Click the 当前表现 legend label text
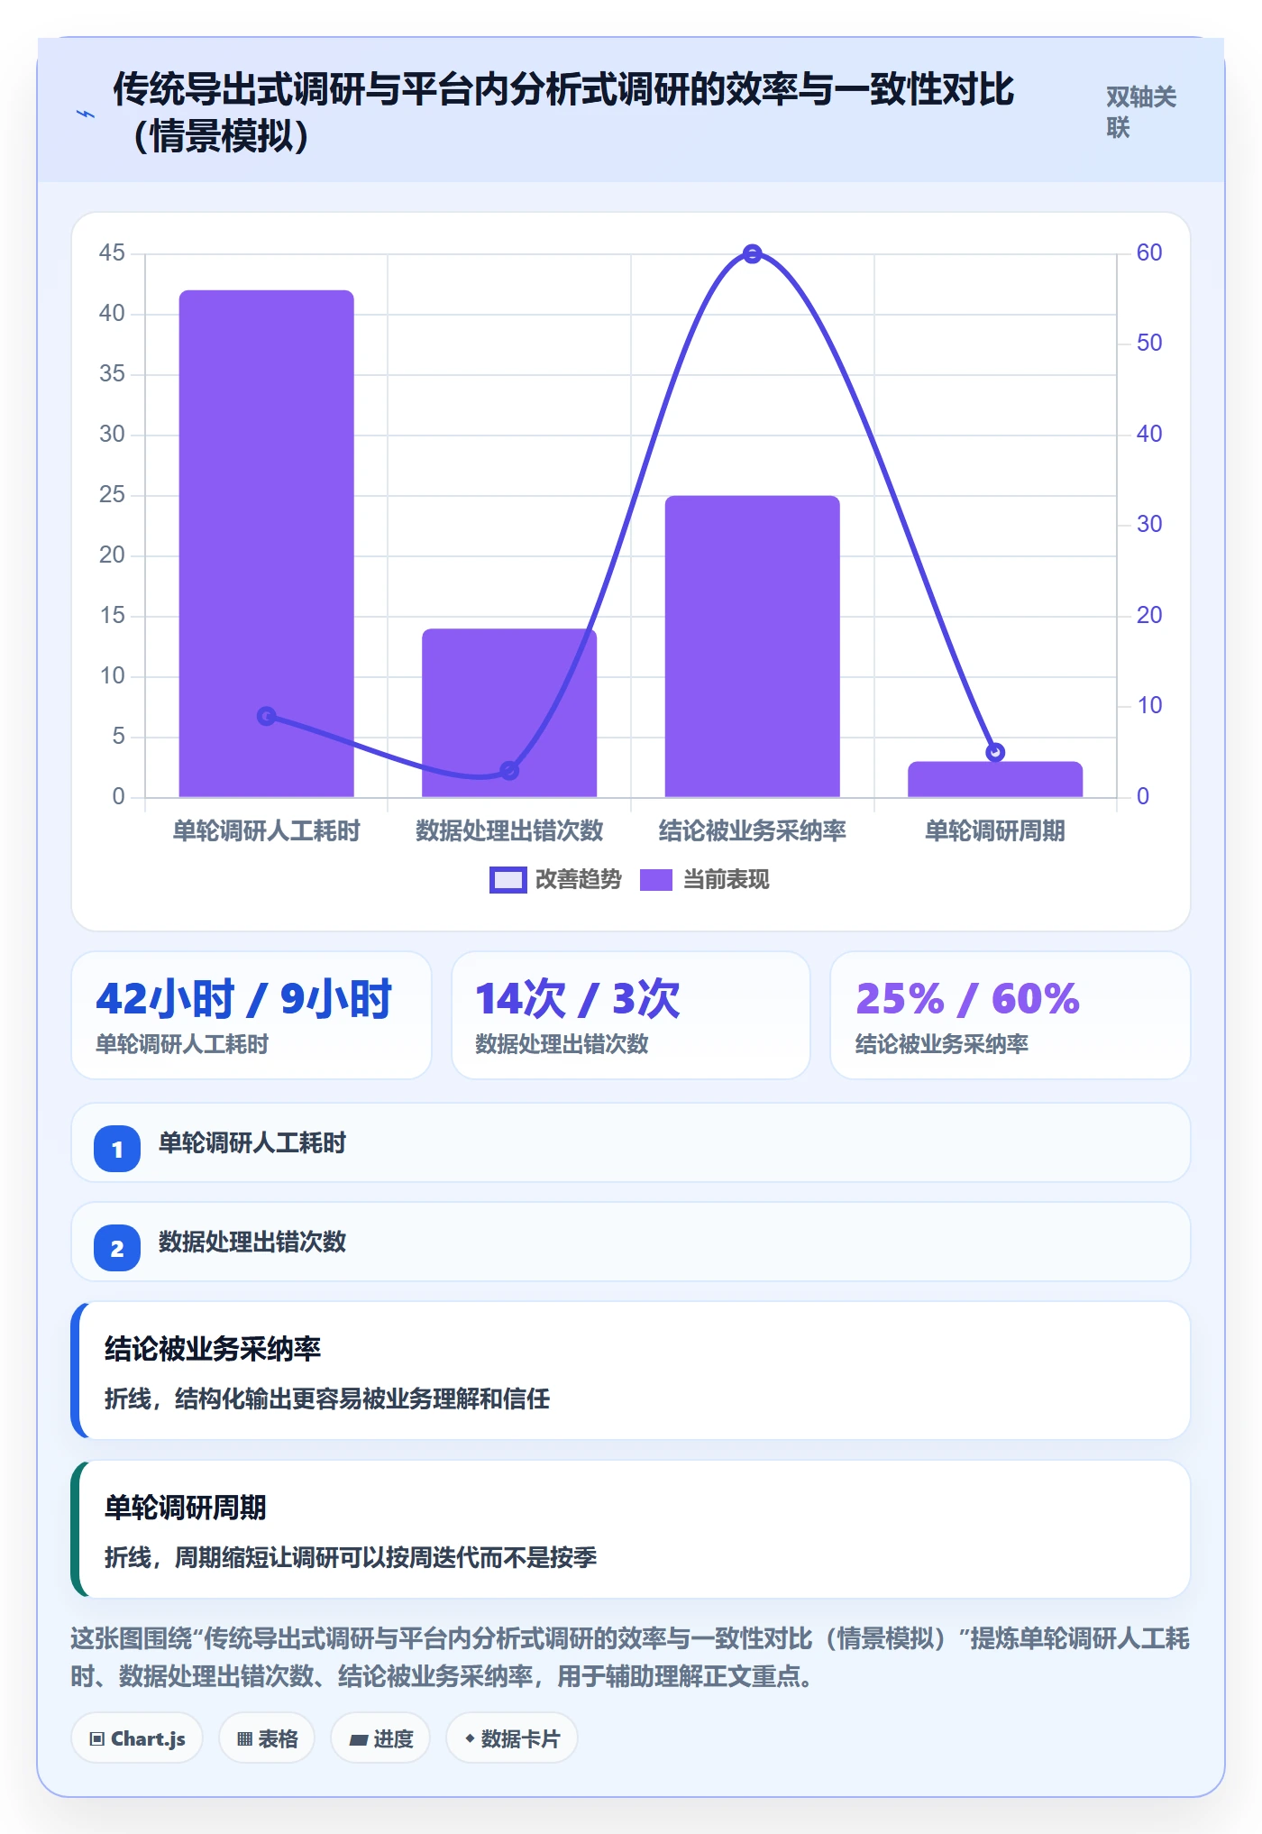The height and width of the screenshot is (1834, 1262). coord(727,879)
